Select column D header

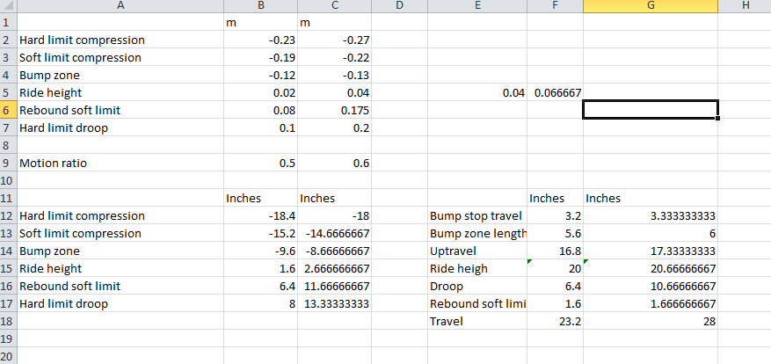400,6
